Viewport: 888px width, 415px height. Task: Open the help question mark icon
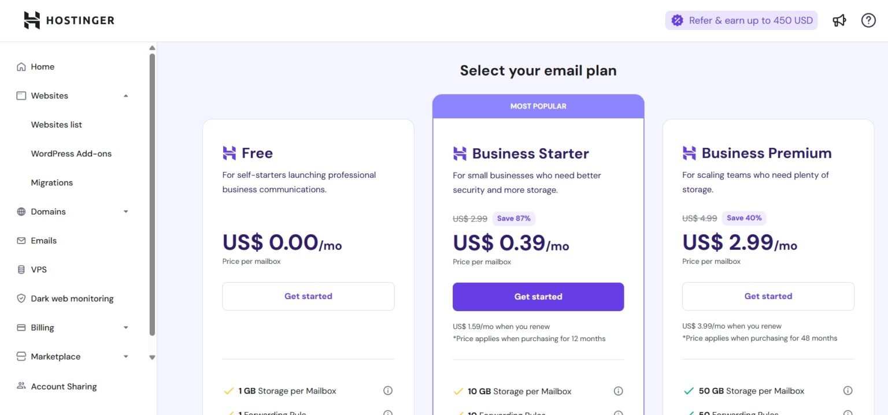pyautogui.click(x=868, y=20)
